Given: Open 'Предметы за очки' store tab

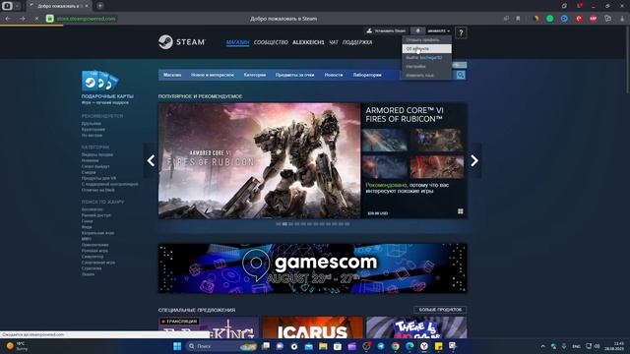Looking at the screenshot, I should pyautogui.click(x=295, y=75).
